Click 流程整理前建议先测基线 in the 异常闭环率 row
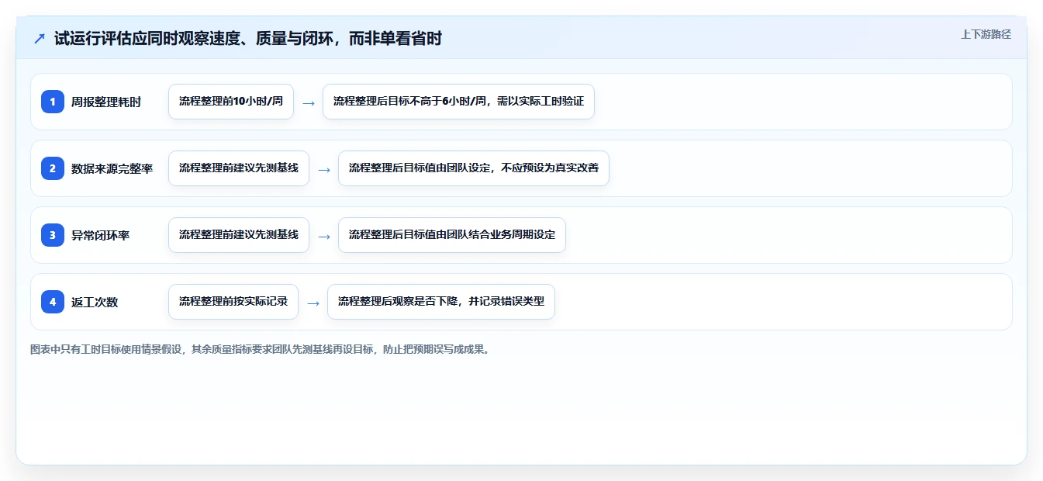This screenshot has height=481, width=1043. [239, 235]
